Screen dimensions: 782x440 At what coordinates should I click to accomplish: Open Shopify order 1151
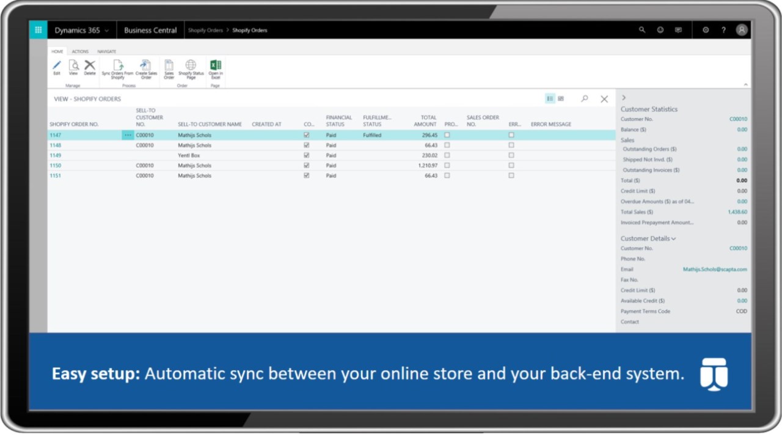56,175
